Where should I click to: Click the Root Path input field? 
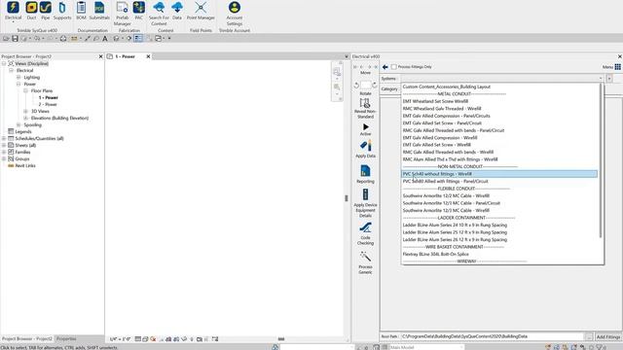[x=493, y=336]
